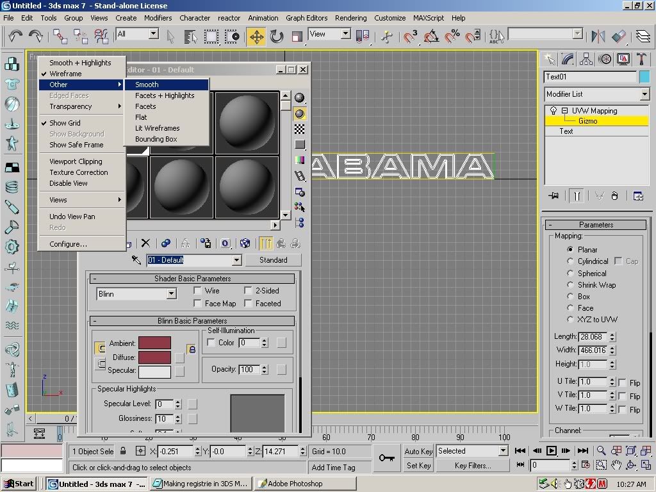Image resolution: width=656 pixels, height=492 pixels.
Task: Enable the Faceted checkbox
Action: tap(248, 304)
